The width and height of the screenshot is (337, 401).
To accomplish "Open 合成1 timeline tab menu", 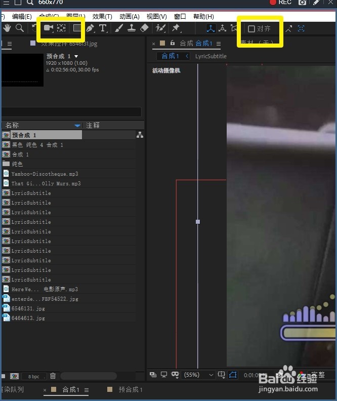I will click(87, 390).
